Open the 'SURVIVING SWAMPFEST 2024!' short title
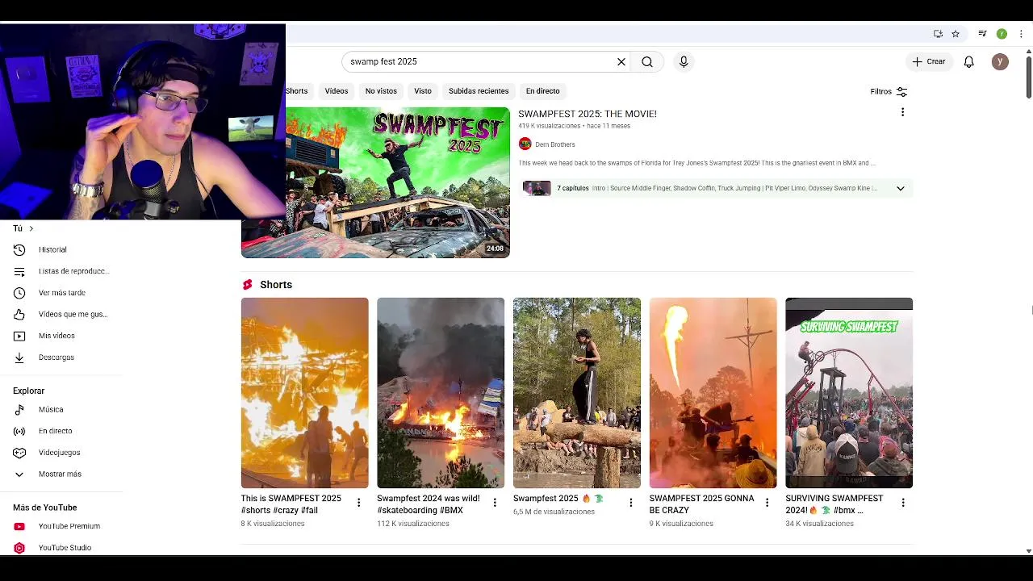The image size is (1033, 581). click(x=834, y=504)
